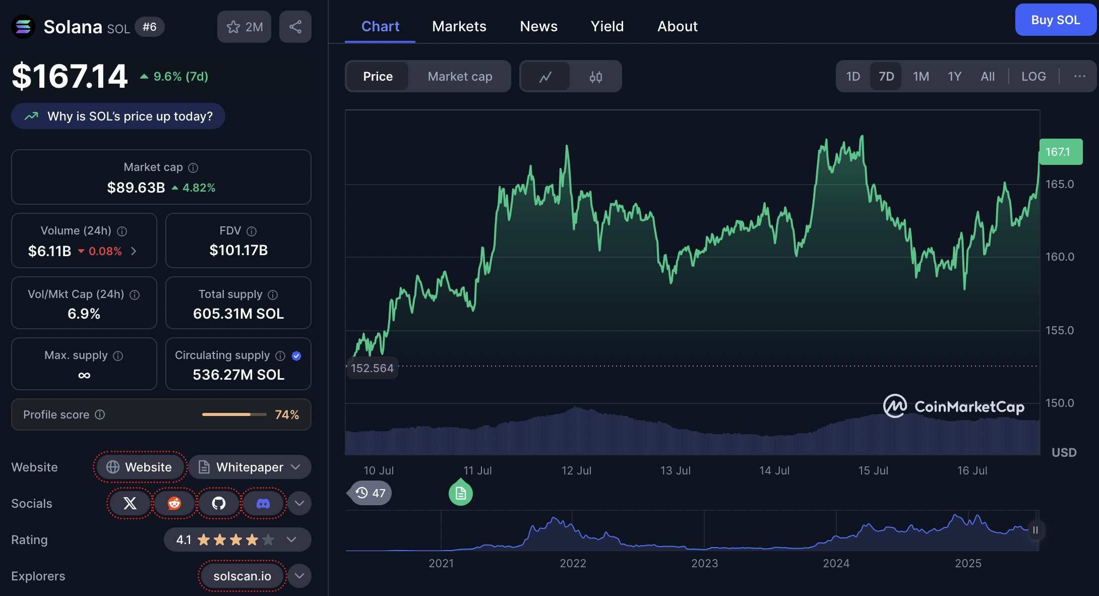Switch to candlestick chart view
Viewport: 1099px width, 596px height.
pyautogui.click(x=595, y=77)
